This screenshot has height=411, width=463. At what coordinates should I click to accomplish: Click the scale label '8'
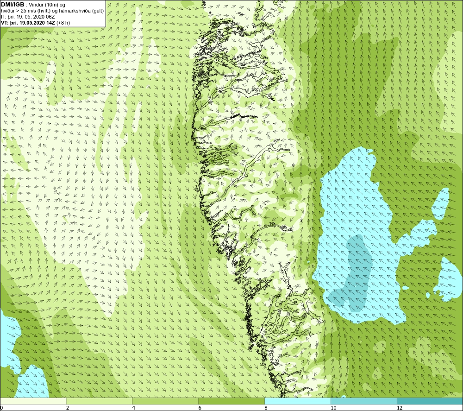[x=266, y=408]
